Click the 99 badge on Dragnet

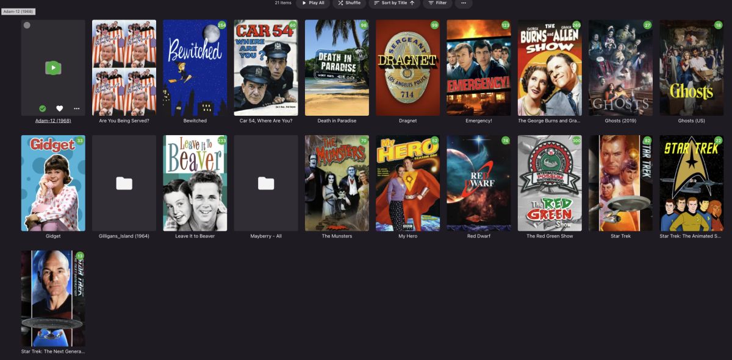tap(434, 25)
